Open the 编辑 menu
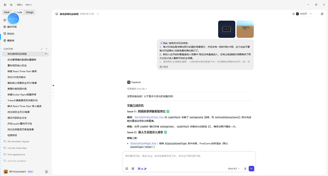Viewport: 328px width, 176px height. (19, 5)
